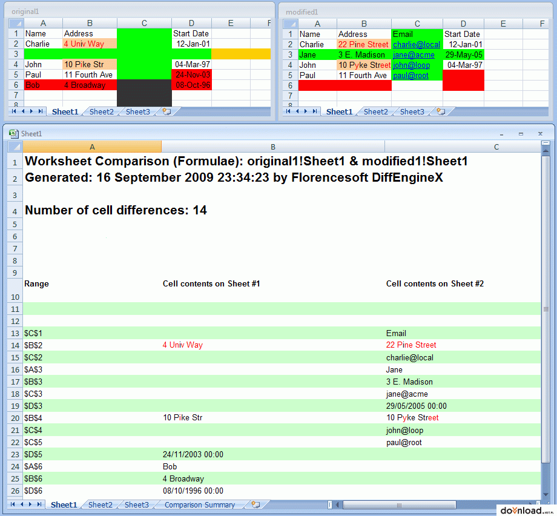Open jane@acme email link in modified1
The image size is (557, 516).
tap(414, 55)
